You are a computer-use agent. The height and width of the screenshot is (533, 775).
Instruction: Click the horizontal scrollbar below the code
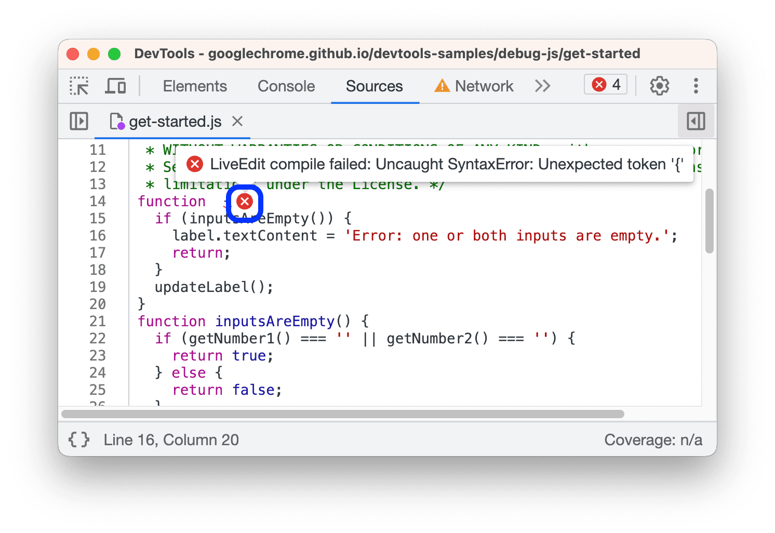click(x=343, y=414)
